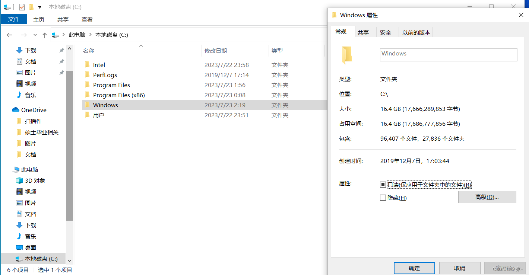Click the drive icon in address bar

[56, 35]
